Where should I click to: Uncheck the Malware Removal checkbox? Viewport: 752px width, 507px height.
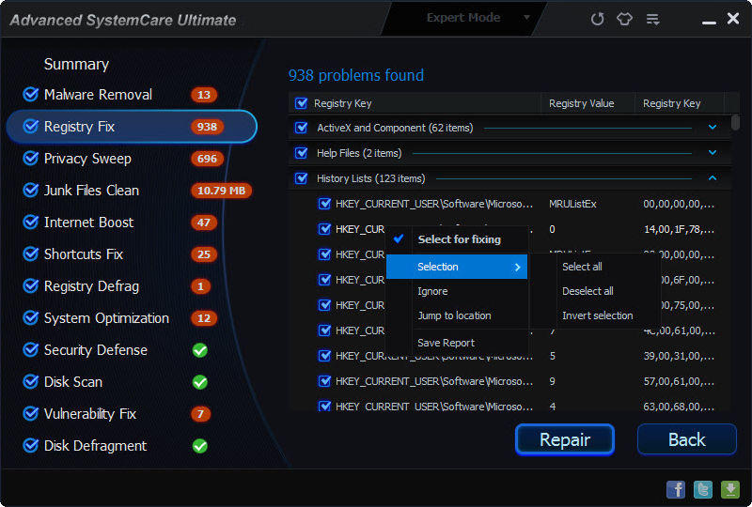tap(31, 95)
